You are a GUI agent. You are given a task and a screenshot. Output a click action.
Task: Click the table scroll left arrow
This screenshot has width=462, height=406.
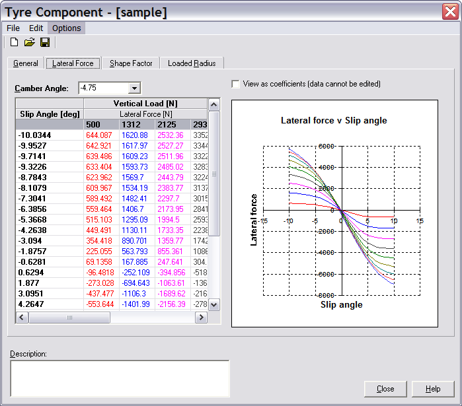(22, 318)
